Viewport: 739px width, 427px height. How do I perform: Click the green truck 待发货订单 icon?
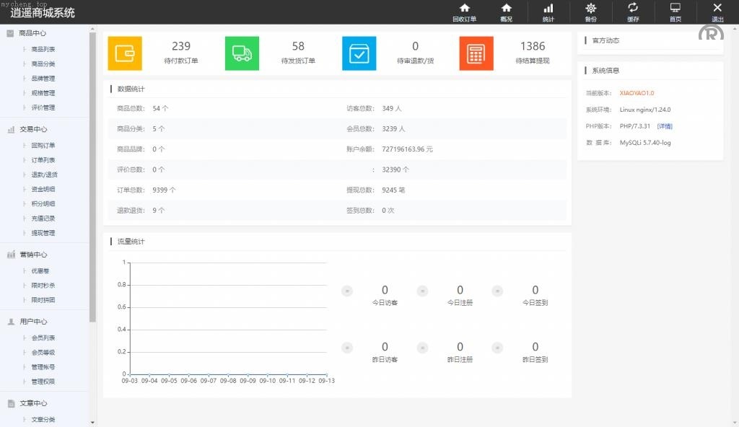(x=242, y=53)
